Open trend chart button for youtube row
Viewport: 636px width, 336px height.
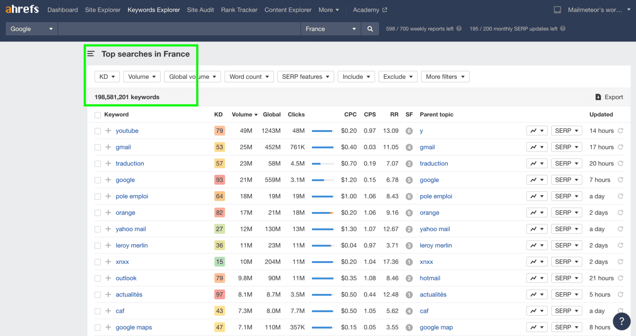(537, 131)
